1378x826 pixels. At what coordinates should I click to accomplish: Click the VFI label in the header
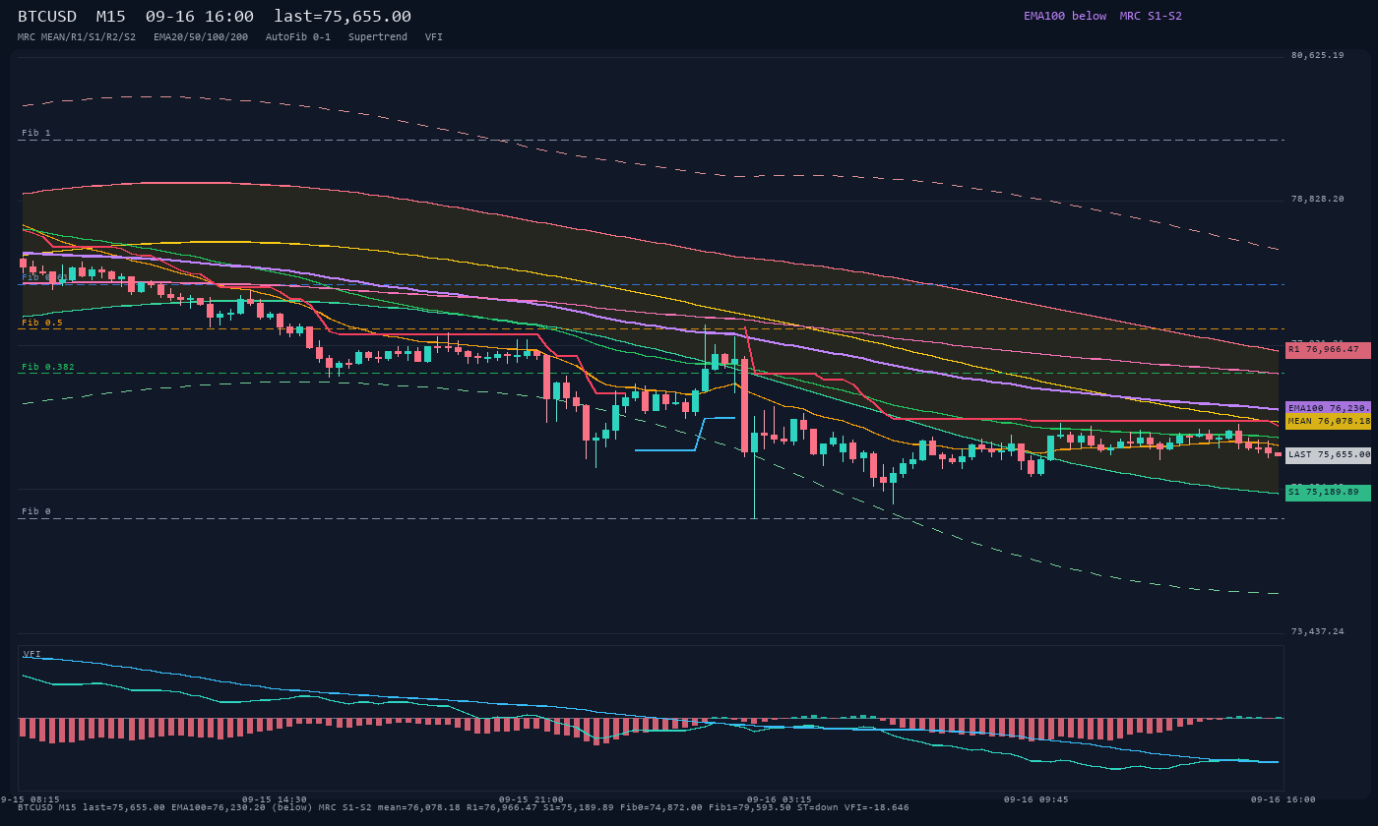[x=434, y=36]
